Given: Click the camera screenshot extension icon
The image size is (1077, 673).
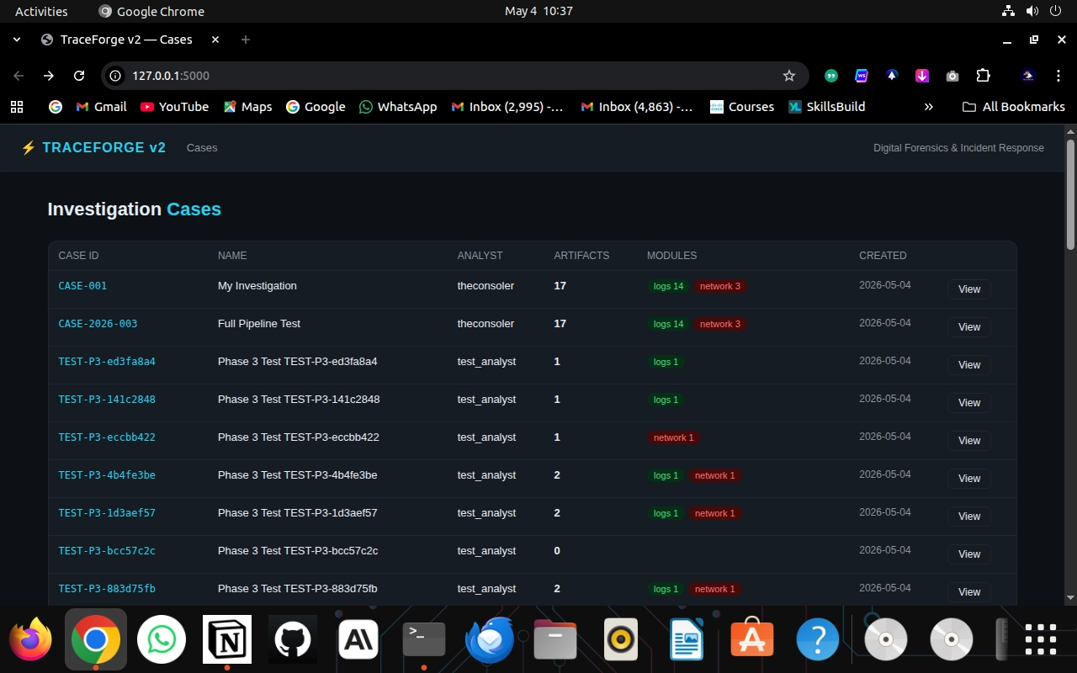Looking at the screenshot, I should (x=952, y=76).
